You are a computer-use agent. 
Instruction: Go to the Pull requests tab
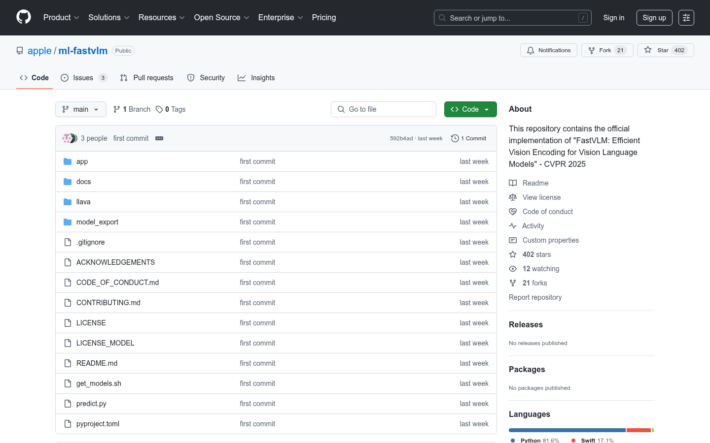tap(147, 78)
